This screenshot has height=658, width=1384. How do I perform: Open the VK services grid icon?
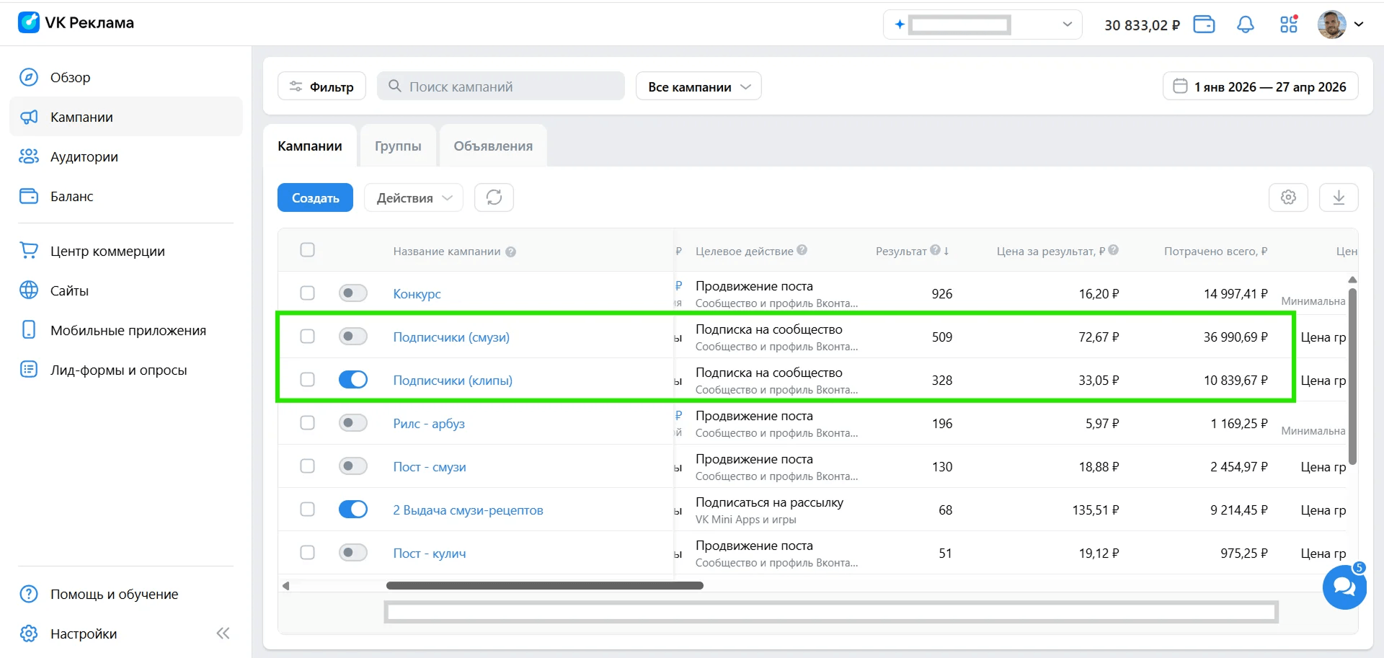[x=1289, y=25]
